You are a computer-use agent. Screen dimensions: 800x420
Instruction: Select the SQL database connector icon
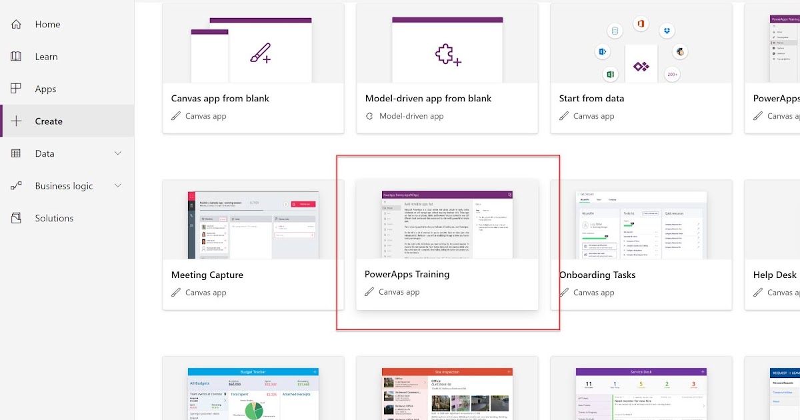615,31
